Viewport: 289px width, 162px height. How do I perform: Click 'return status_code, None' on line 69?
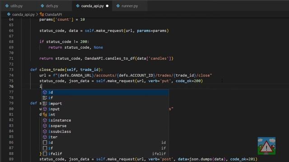click(x=75, y=47)
